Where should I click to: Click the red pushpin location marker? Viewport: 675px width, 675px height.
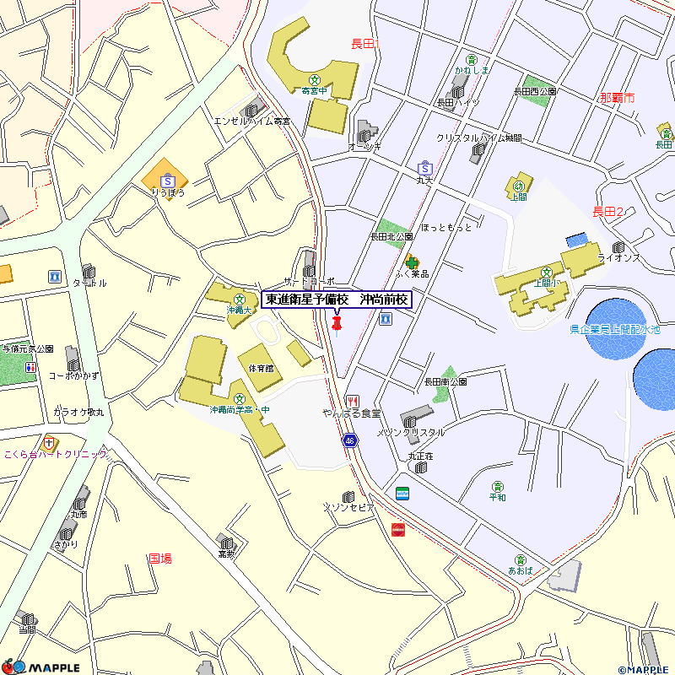pos(337,324)
